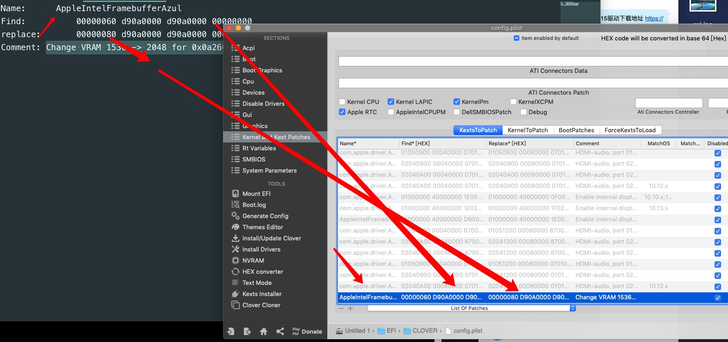728x342 pixels.
Task: Toggle Disabled checkbox for Change VRAM 1536 row
Action: [x=718, y=298]
